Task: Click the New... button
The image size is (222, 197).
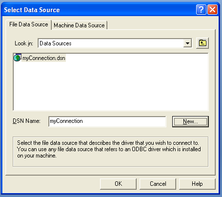Action: click(190, 121)
